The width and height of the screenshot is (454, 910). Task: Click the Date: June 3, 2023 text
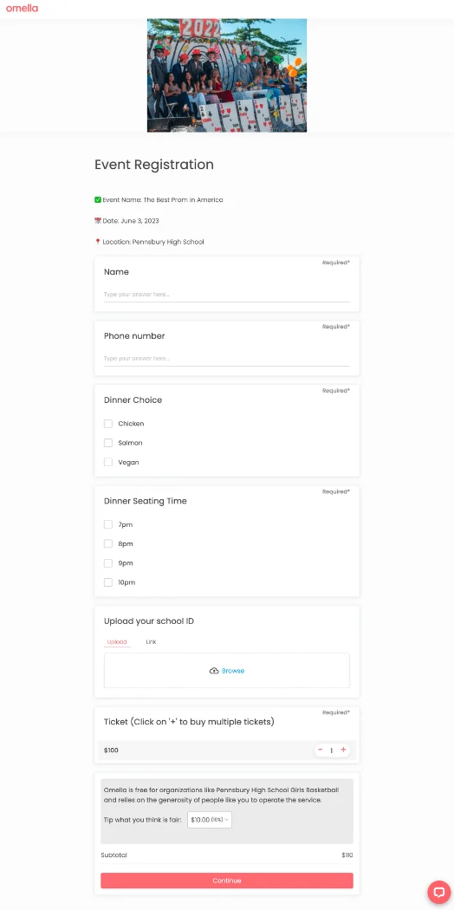pyautogui.click(x=131, y=220)
